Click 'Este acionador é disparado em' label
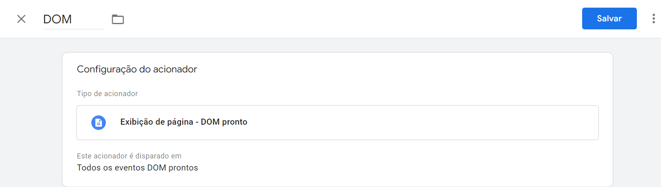The height and width of the screenshot is (187, 661). [129, 156]
